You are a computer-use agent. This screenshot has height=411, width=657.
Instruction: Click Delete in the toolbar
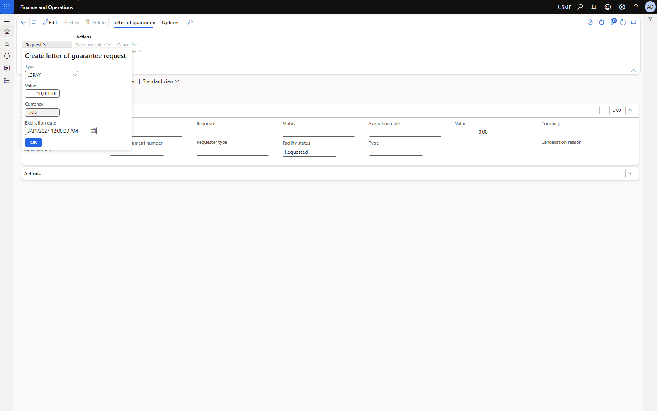pos(95,23)
